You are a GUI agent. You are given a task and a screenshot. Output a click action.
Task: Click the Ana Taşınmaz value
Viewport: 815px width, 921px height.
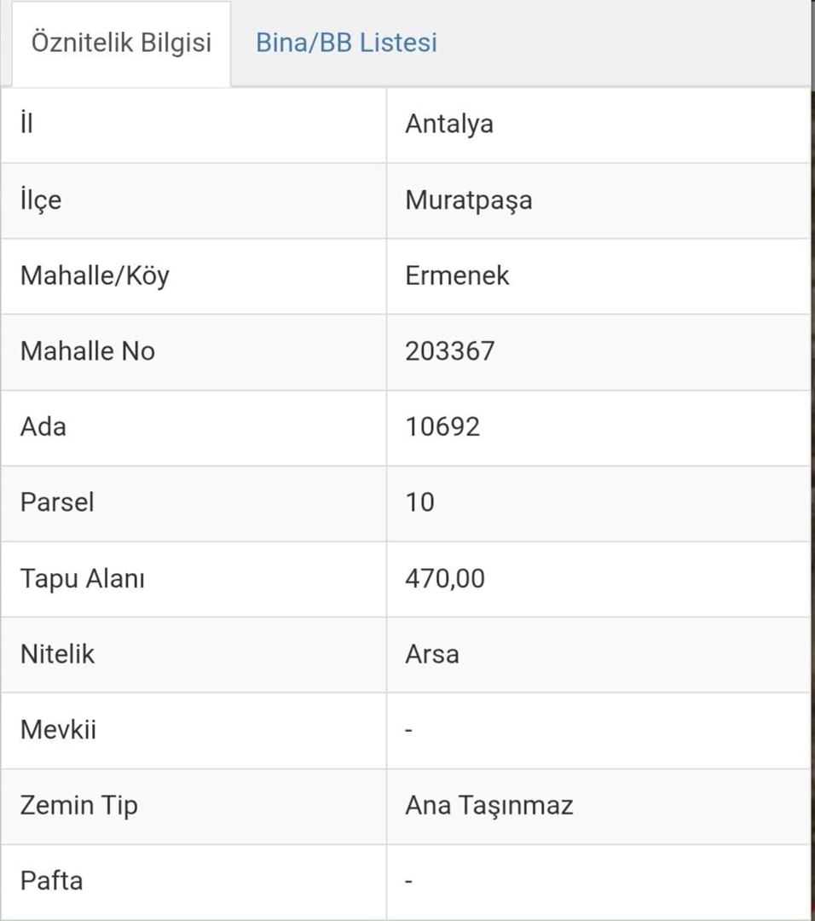[488, 805]
